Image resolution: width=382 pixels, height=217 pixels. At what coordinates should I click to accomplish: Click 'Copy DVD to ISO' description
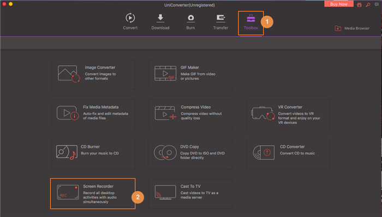click(202, 156)
